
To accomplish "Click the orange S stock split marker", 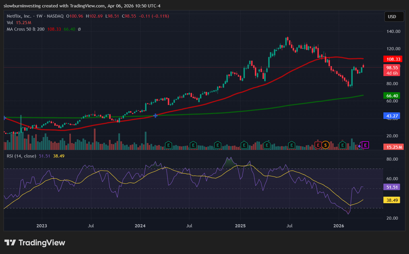I will [325, 145].
